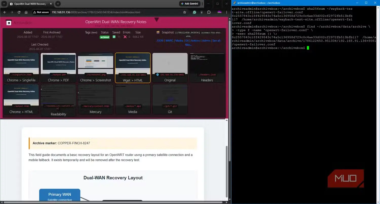Click the red Errors X icon
Viewport: 380px width, 204px height.
(x=125, y=37)
